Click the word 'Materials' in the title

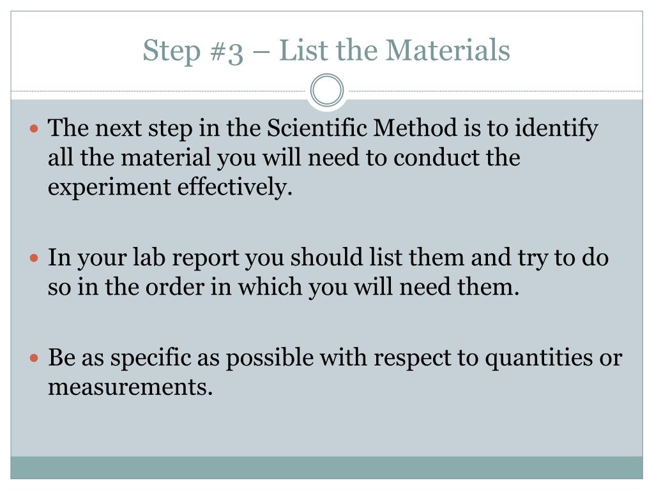click(x=448, y=50)
